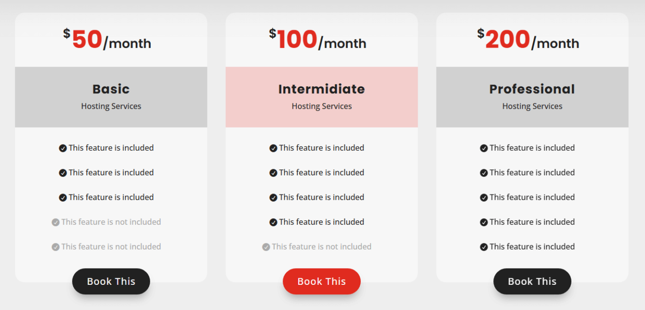Click Book This on the Intermidiate plan
The image size is (645, 310).
tap(321, 281)
